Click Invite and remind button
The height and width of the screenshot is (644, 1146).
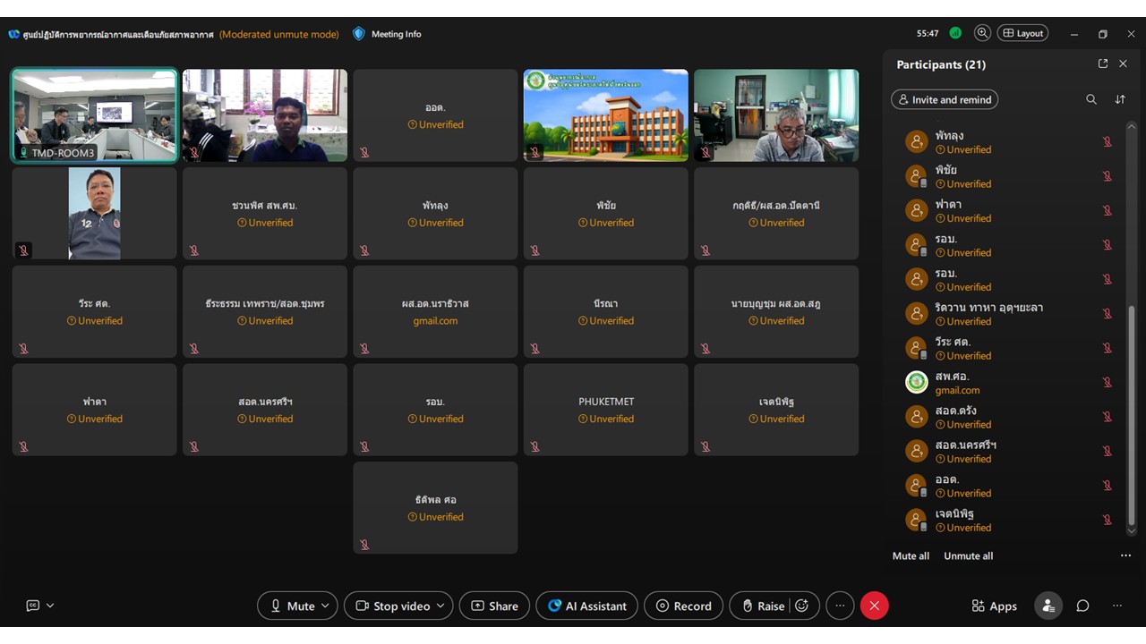[x=944, y=99]
